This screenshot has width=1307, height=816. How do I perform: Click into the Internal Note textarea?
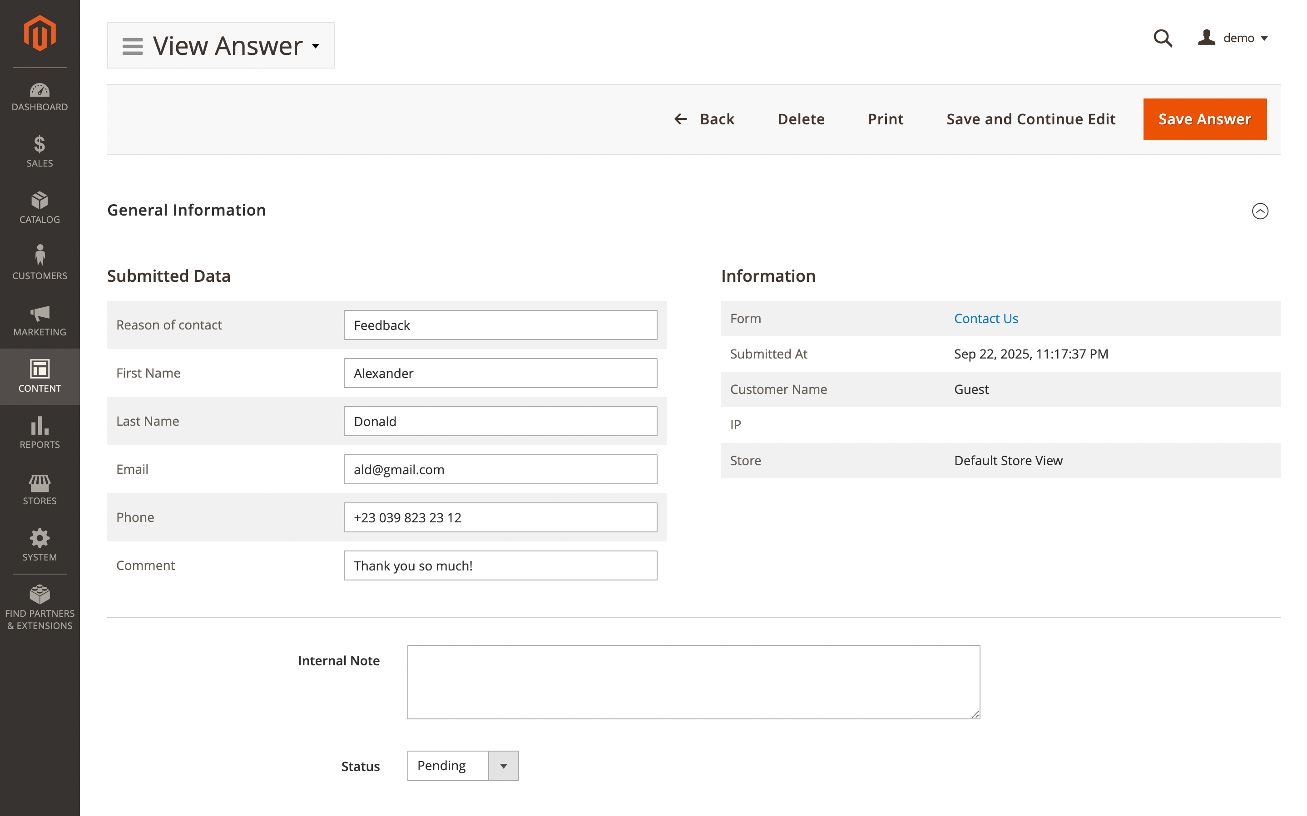(693, 682)
